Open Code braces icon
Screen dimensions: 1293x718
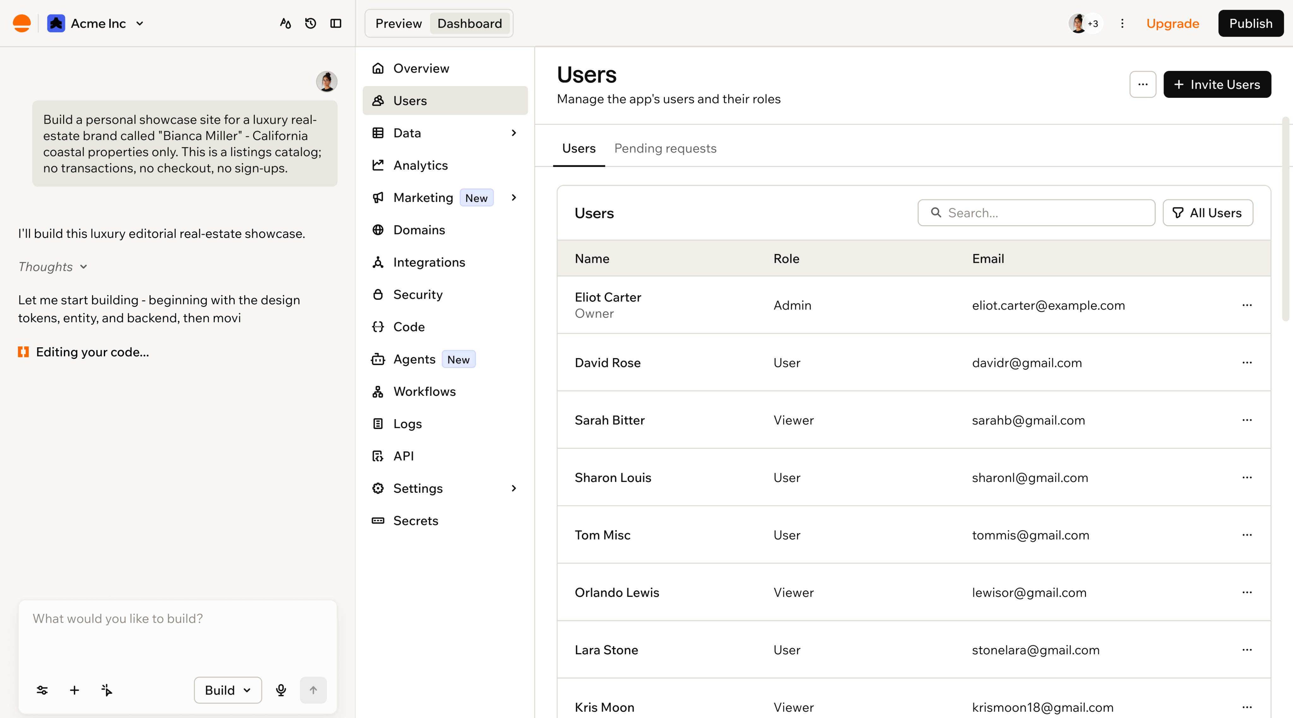click(378, 327)
